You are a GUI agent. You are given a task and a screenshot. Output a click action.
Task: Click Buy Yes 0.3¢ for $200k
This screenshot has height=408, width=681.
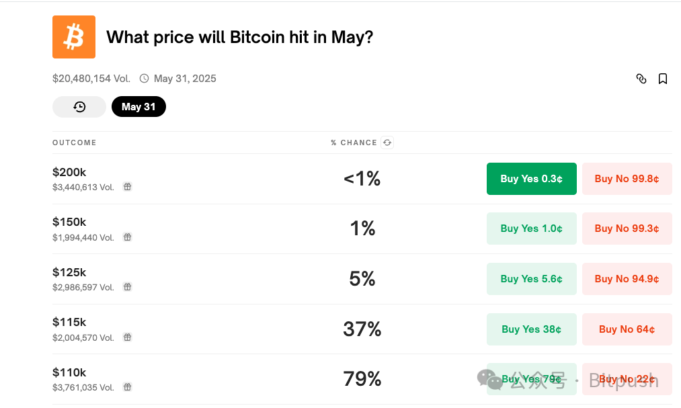(x=531, y=179)
